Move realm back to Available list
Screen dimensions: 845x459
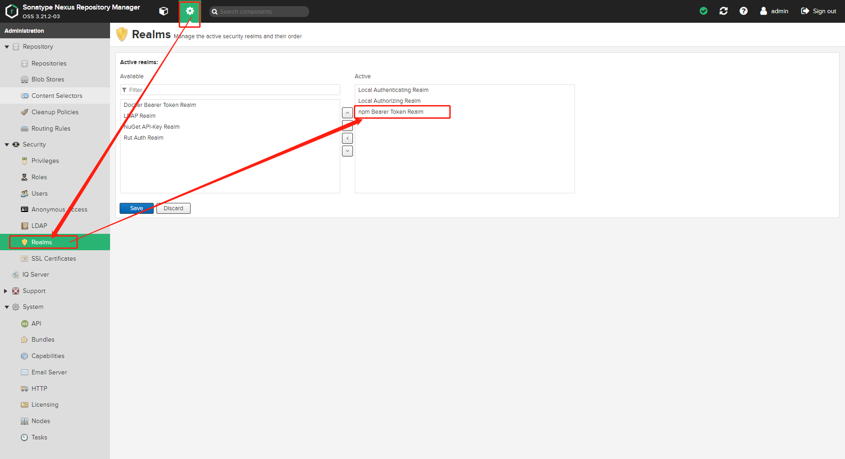pyautogui.click(x=347, y=138)
